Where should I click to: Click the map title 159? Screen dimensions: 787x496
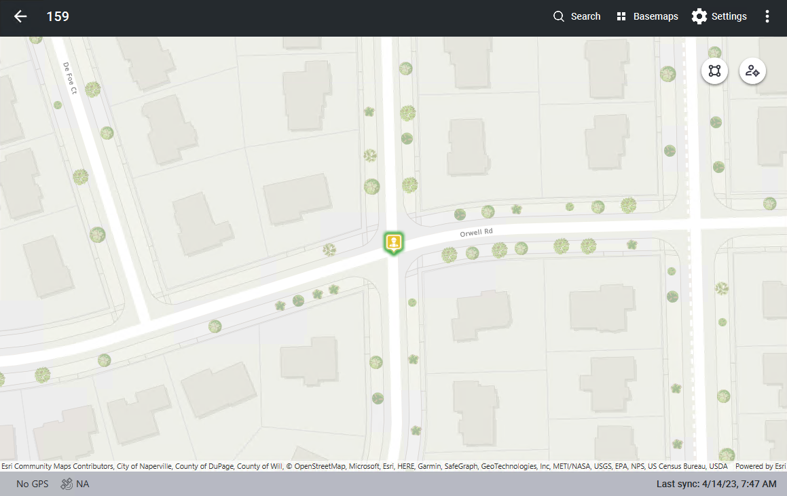click(x=58, y=17)
